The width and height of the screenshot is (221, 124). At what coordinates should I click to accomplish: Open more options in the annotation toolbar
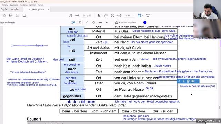click(x=197, y=81)
